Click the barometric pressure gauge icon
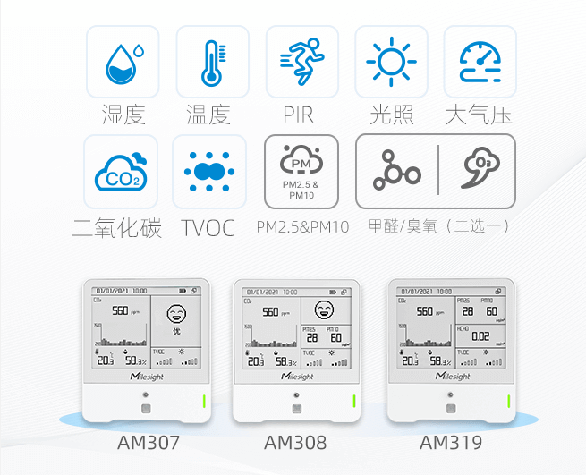This screenshot has height=475, width=586. coord(480,62)
